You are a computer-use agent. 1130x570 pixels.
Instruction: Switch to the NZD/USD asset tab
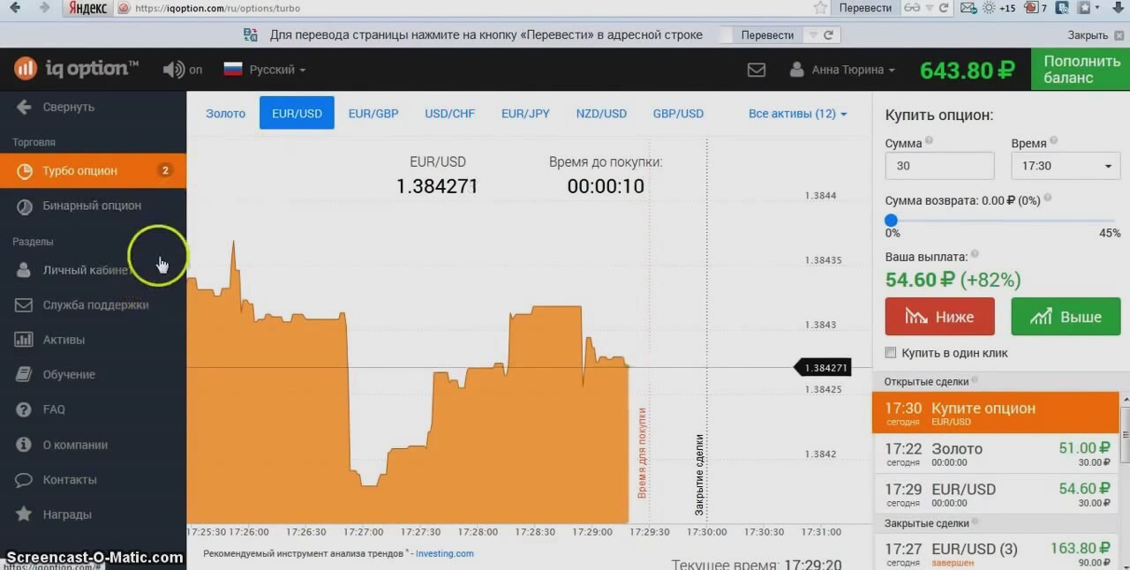[x=601, y=114]
